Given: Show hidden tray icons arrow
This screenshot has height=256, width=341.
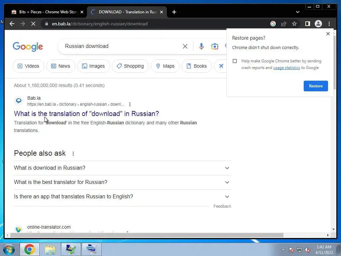Looking at the screenshot, I should (283, 250).
